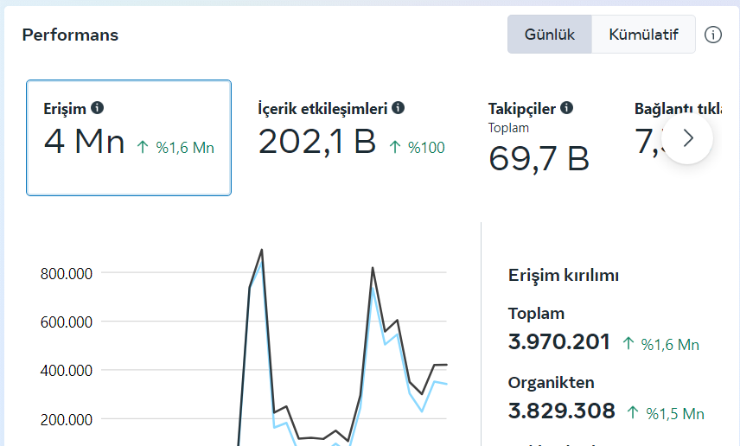Select the Erişim metric card
The image size is (740, 446).
pyautogui.click(x=129, y=137)
